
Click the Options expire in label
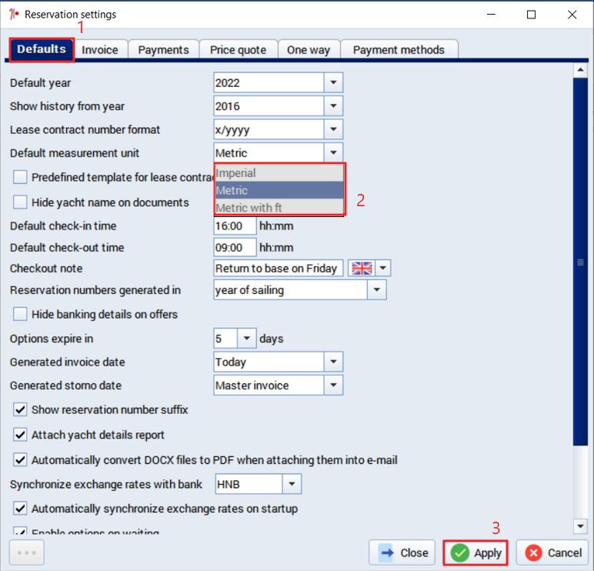click(52, 339)
